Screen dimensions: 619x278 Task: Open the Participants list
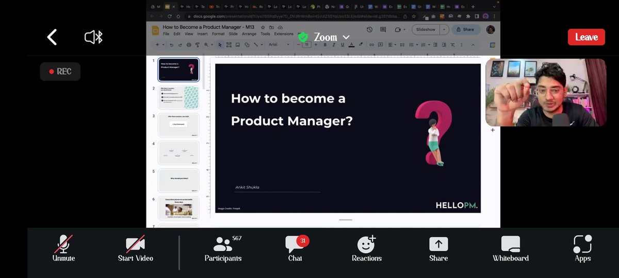coord(223,249)
